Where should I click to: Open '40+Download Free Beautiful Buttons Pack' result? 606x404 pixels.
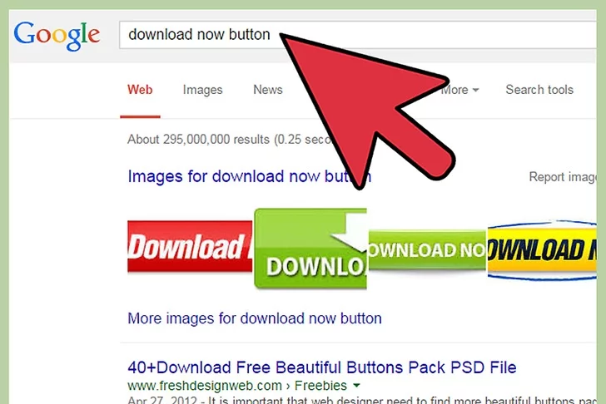[x=321, y=367]
